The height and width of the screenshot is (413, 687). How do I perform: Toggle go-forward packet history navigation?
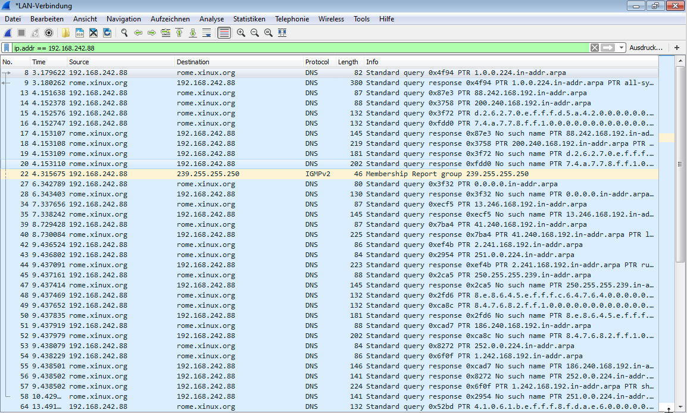click(152, 33)
